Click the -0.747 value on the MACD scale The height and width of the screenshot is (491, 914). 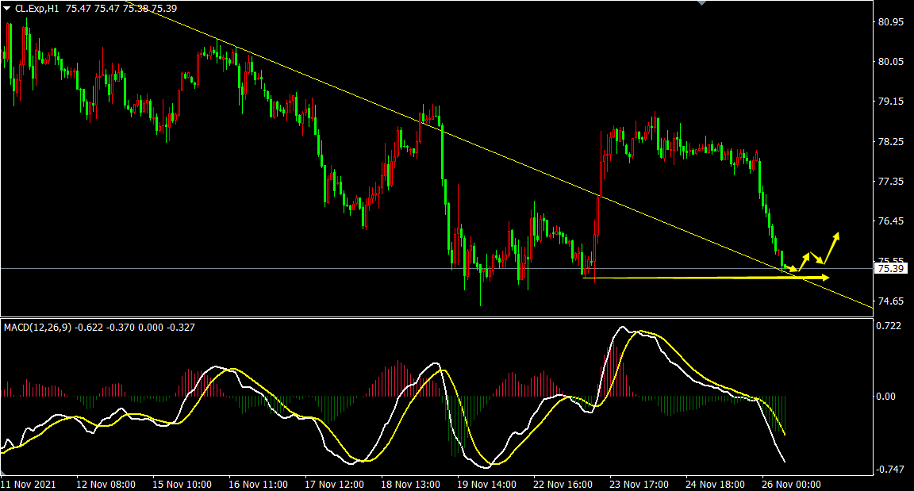click(889, 470)
